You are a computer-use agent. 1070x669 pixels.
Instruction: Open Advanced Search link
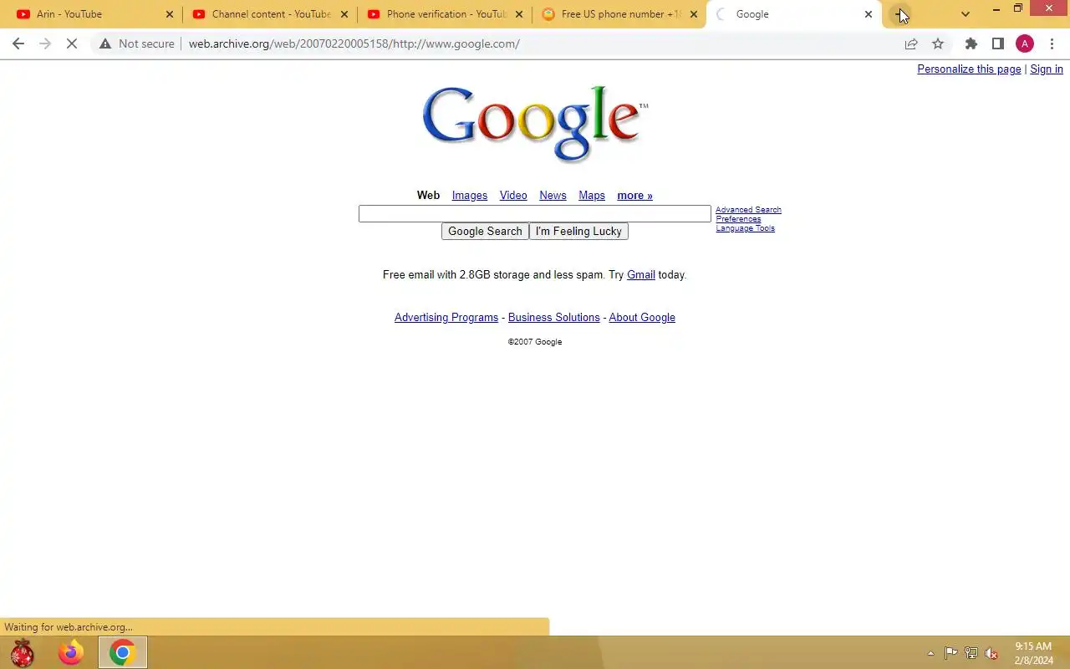[748, 210]
